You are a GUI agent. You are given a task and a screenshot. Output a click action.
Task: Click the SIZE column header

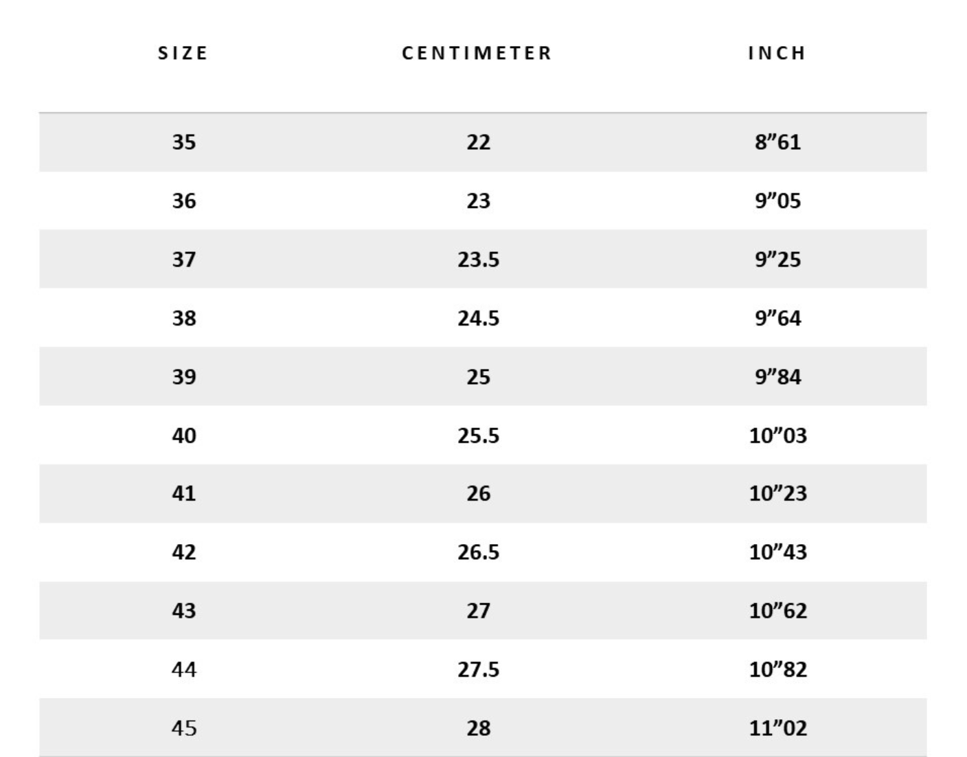pos(183,53)
